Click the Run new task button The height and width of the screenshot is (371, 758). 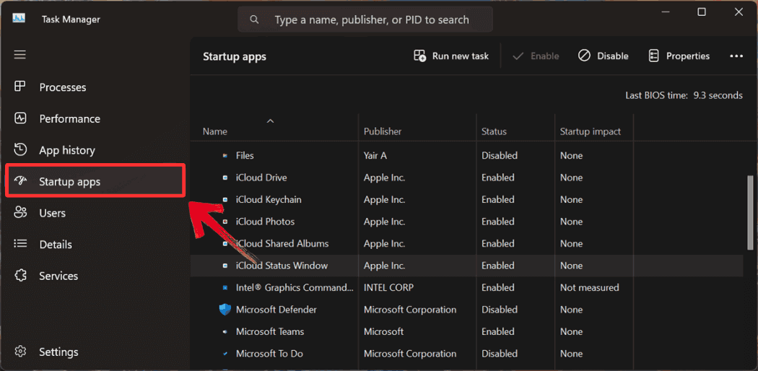pyautogui.click(x=451, y=56)
